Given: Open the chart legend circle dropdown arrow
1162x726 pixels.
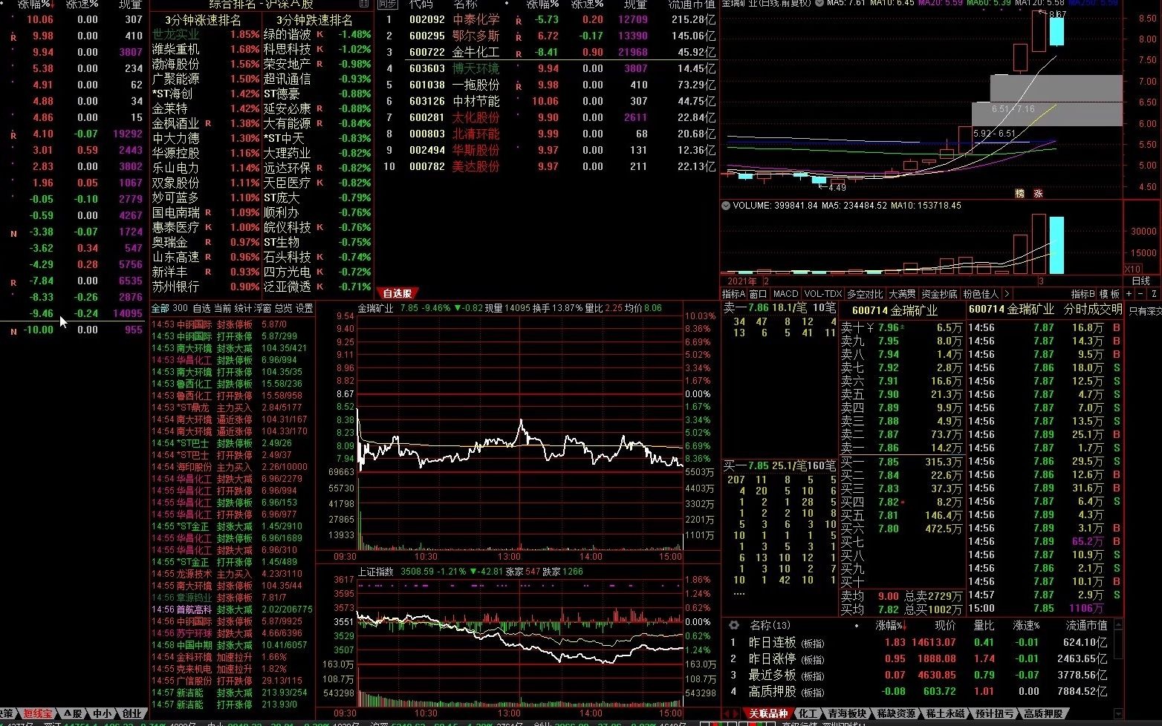Looking at the screenshot, I should pos(819,4).
